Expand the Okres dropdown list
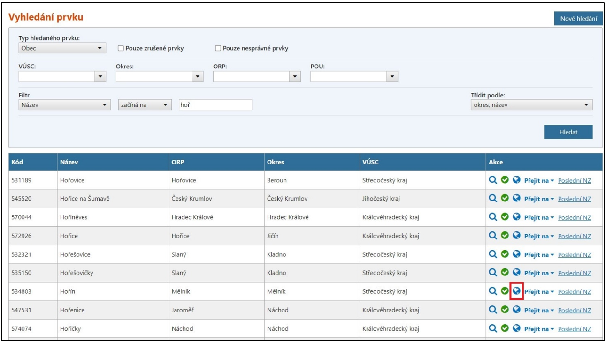Image resolution: width=606 pixels, height=342 pixels. pyautogui.click(x=159, y=76)
